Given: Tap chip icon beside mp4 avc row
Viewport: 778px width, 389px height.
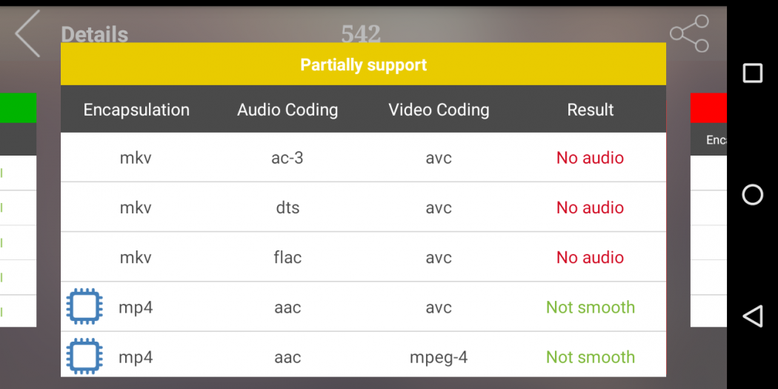Looking at the screenshot, I should click(84, 307).
